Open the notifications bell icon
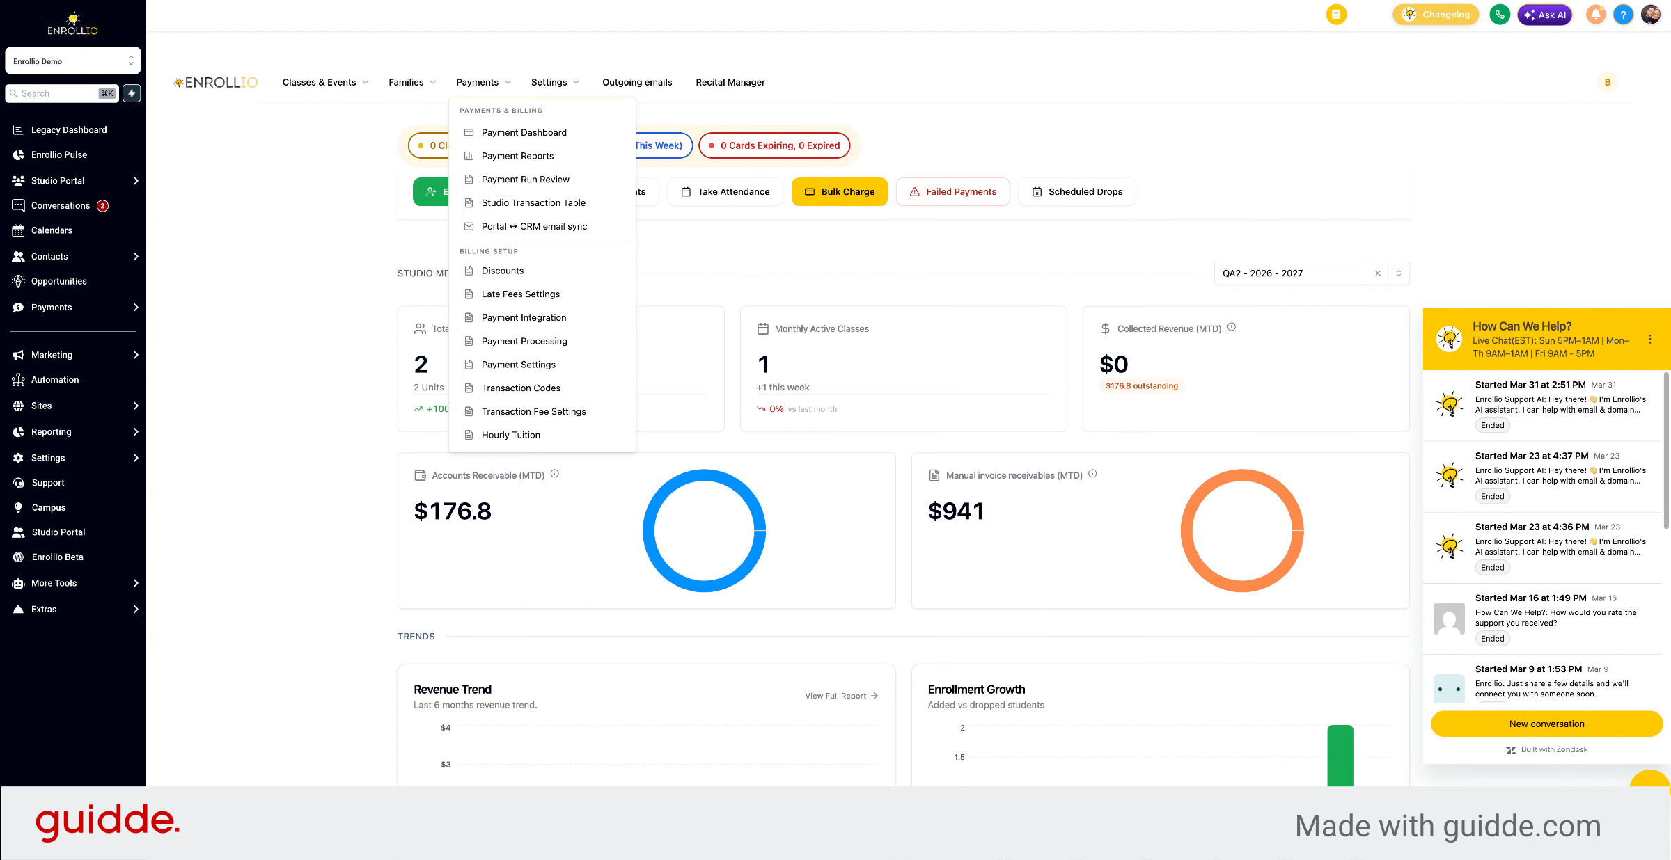The image size is (1671, 860). (1595, 15)
